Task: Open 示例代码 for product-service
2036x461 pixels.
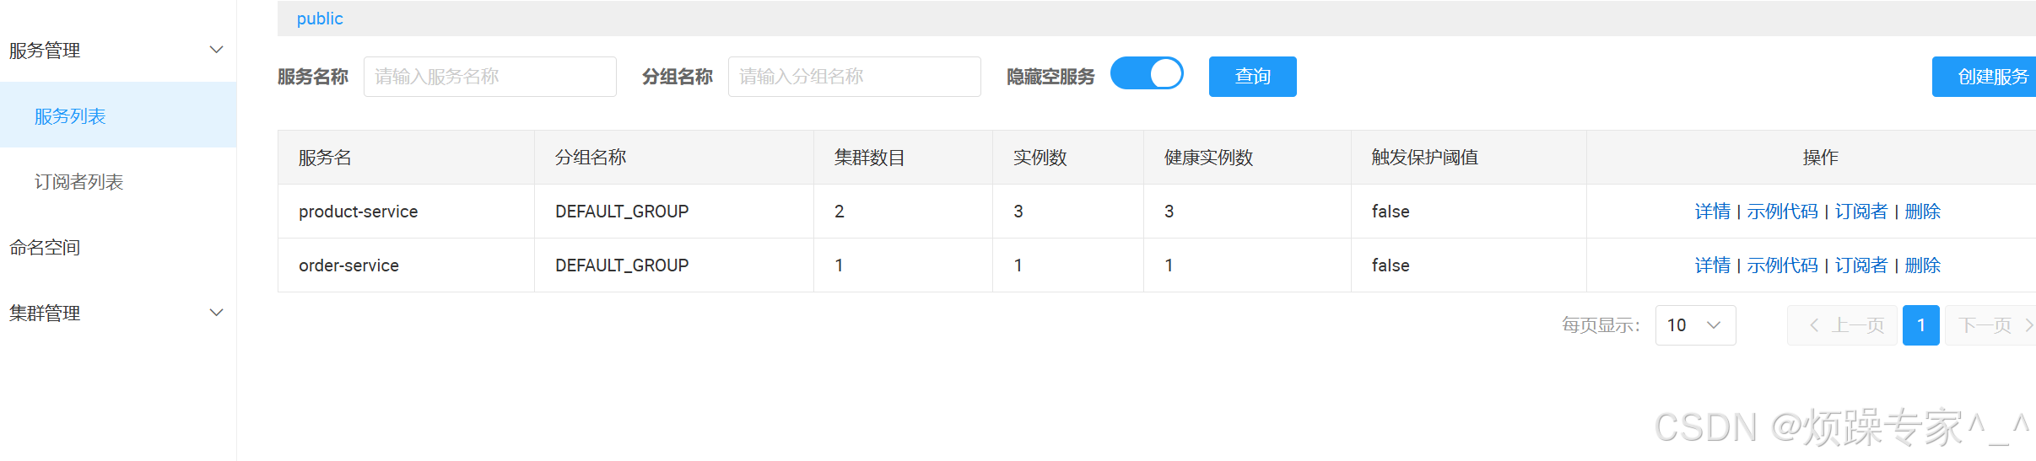Action: tap(1782, 212)
